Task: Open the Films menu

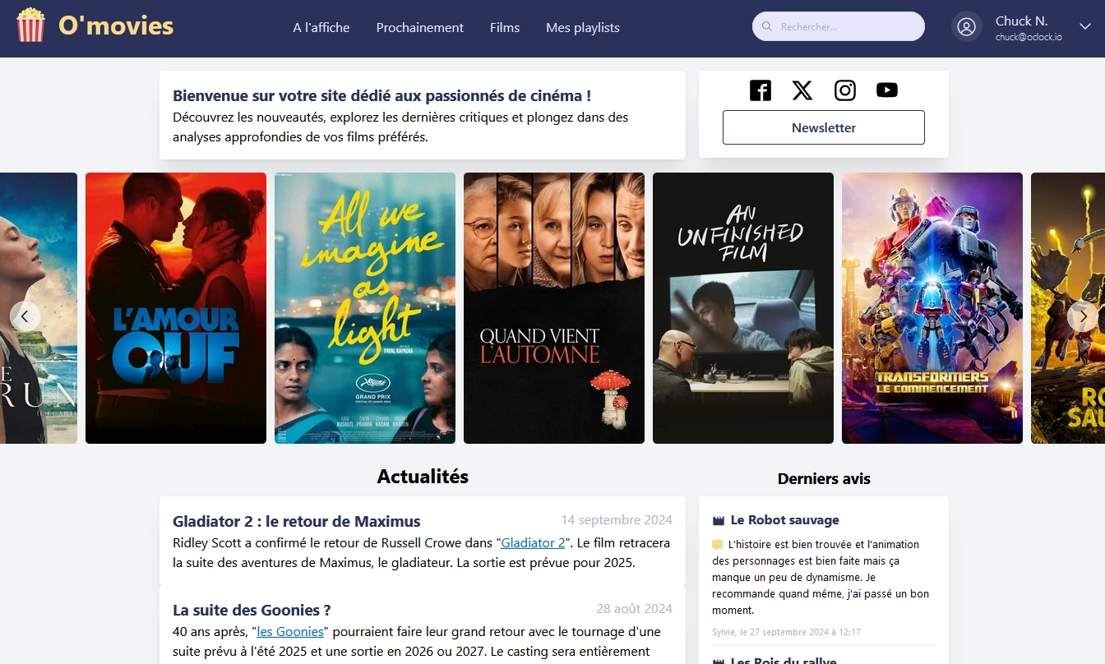Action: click(x=505, y=28)
